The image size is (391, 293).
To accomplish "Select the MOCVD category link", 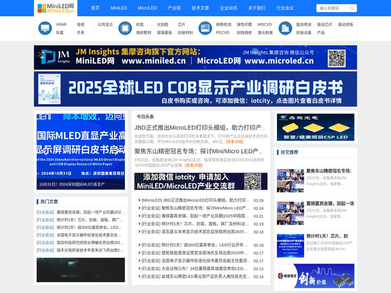I will [264, 24].
